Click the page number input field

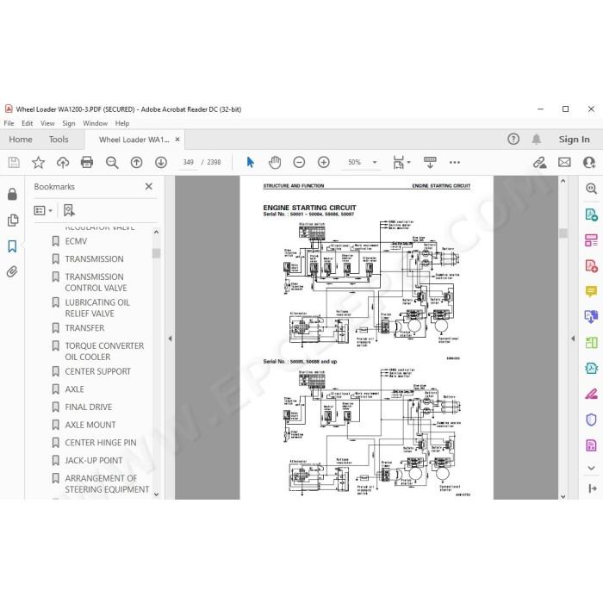[188, 162]
